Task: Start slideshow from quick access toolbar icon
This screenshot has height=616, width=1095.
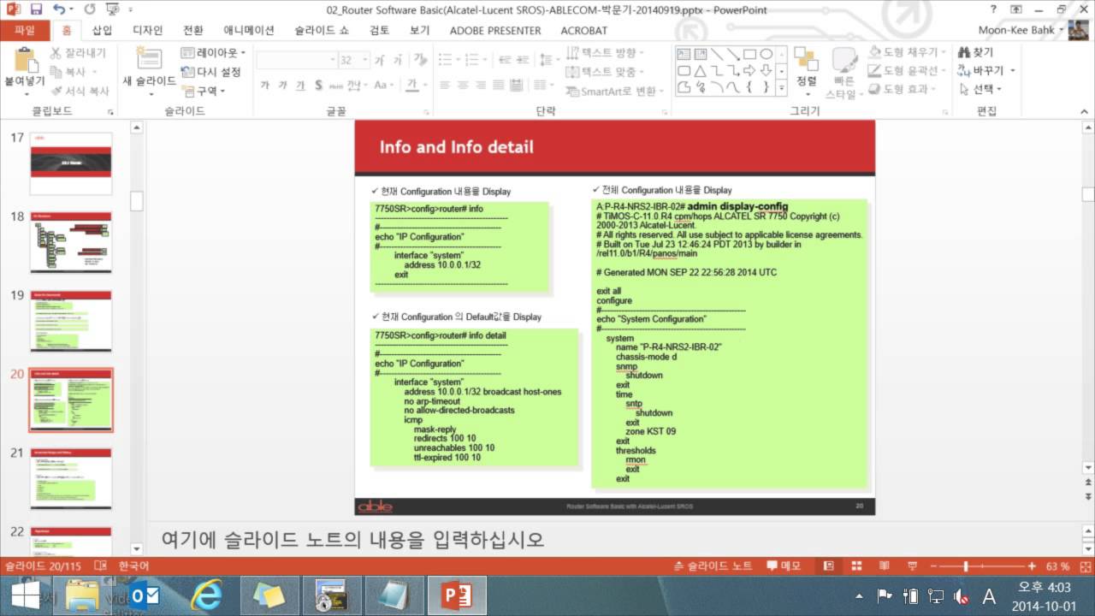Action: (x=111, y=9)
